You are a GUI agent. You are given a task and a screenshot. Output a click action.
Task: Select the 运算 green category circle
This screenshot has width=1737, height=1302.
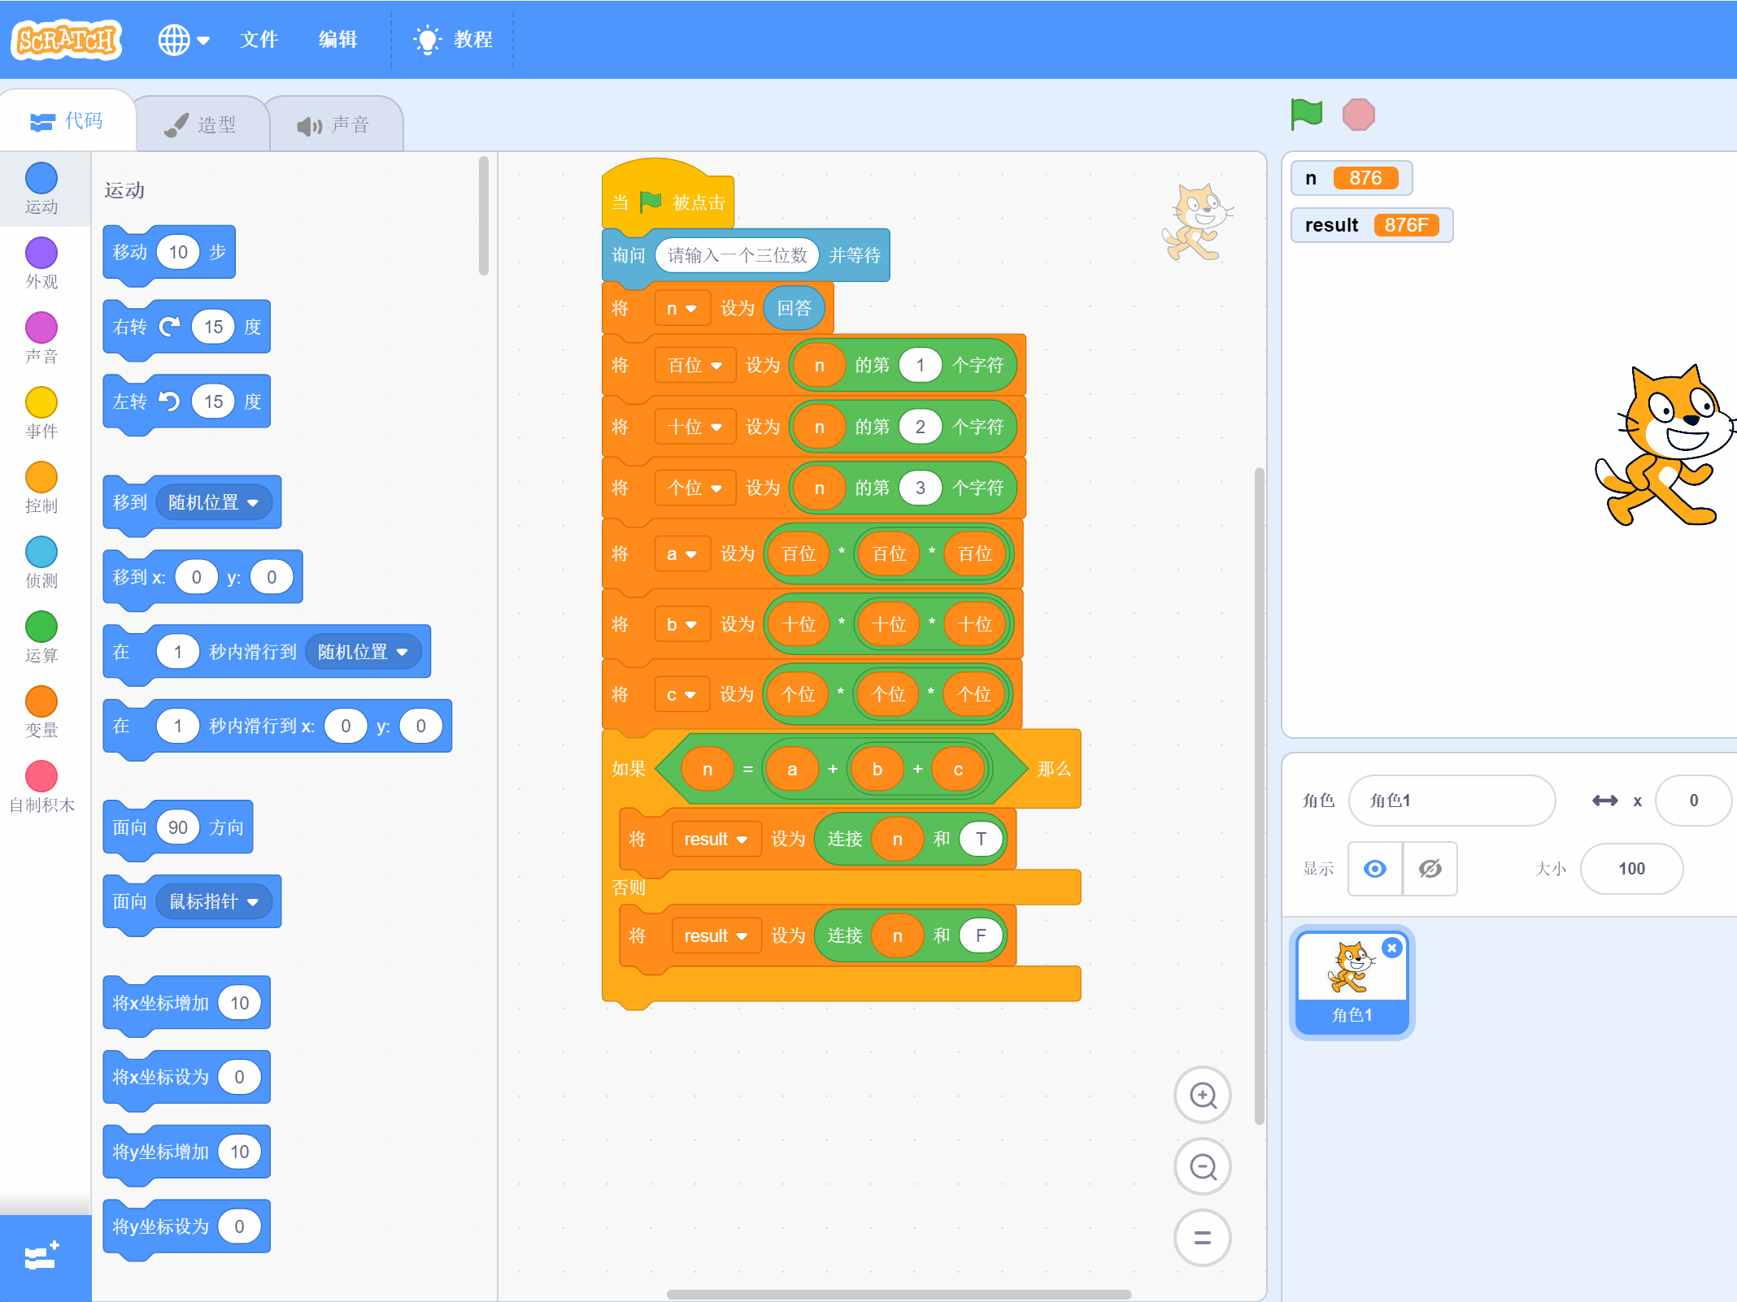coord(41,627)
